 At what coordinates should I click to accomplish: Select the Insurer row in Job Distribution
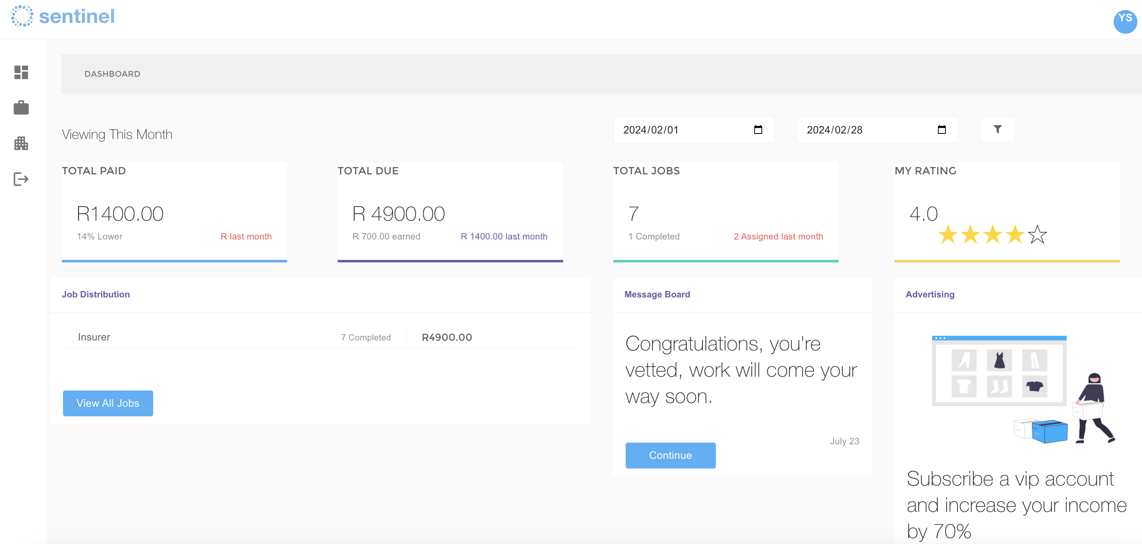(93, 337)
